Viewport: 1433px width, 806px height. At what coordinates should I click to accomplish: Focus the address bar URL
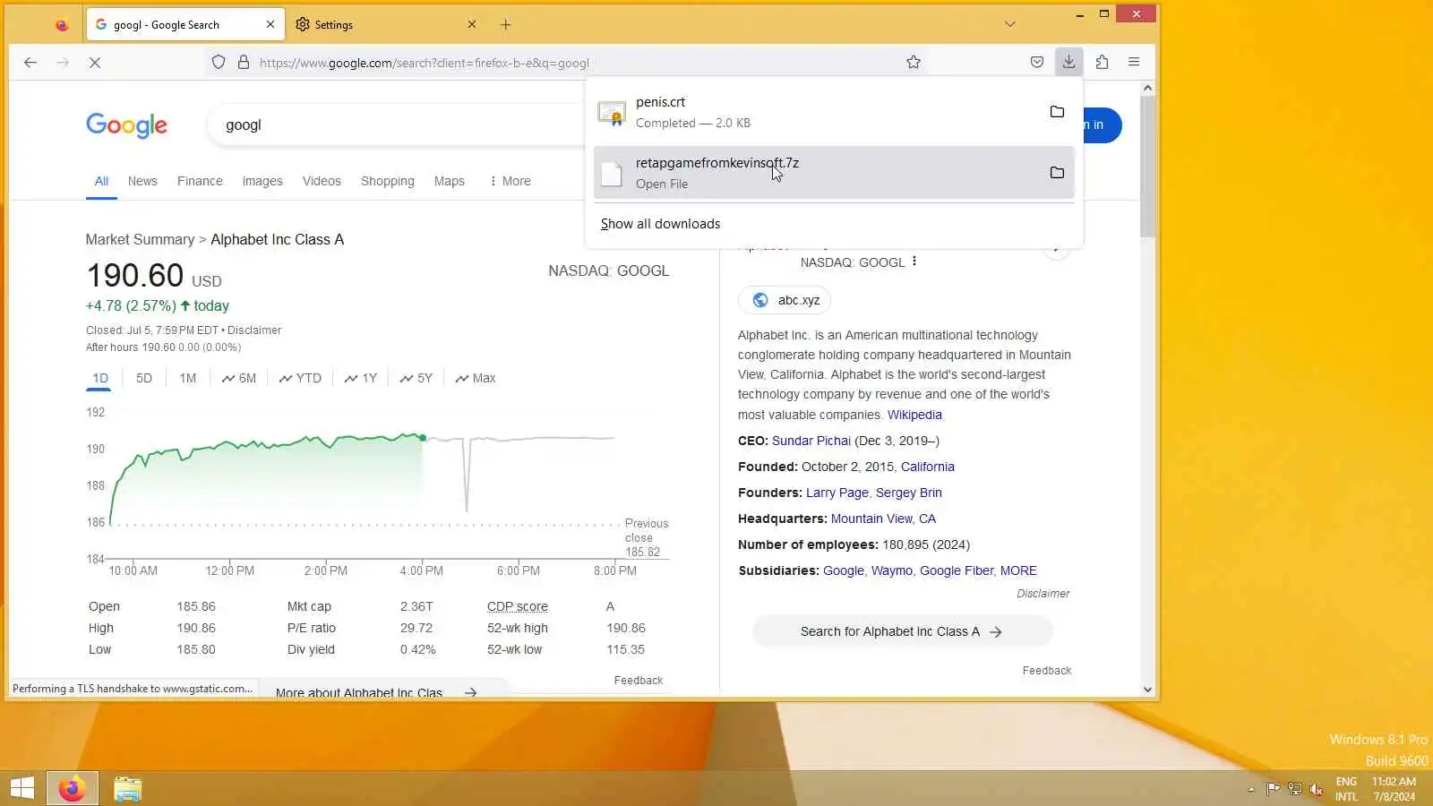(x=573, y=63)
